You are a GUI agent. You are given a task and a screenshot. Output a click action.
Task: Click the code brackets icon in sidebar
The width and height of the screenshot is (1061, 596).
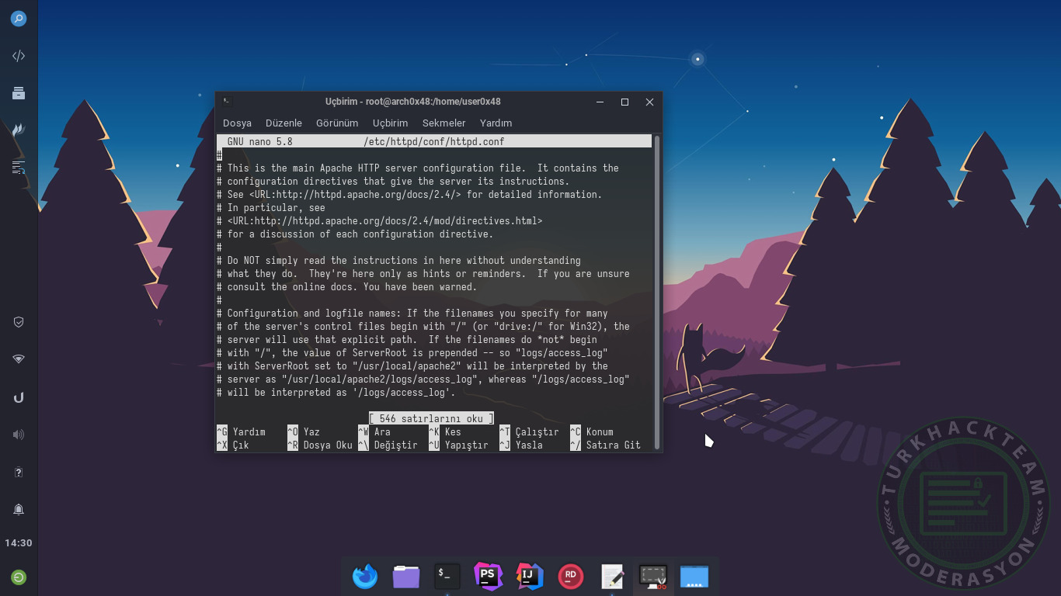coord(19,56)
